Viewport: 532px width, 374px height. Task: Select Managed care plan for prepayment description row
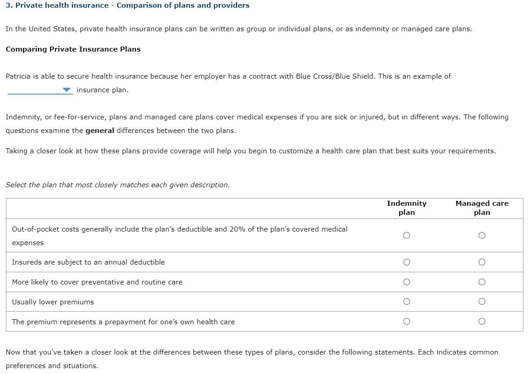(x=482, y=322)
